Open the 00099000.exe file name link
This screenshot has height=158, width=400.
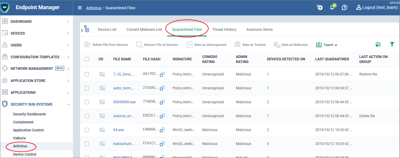124,102
